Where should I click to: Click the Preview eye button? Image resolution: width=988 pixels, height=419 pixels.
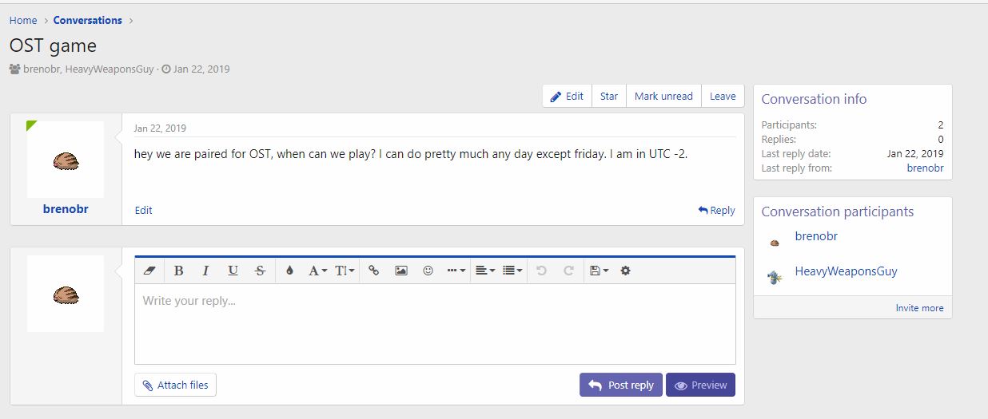pos(700,385)
